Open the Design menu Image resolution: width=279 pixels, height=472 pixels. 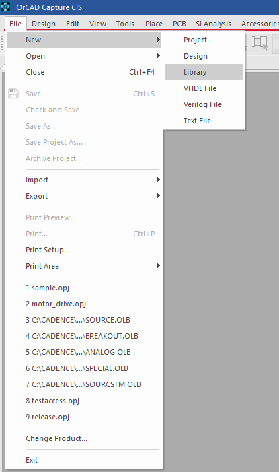point(44,24)
